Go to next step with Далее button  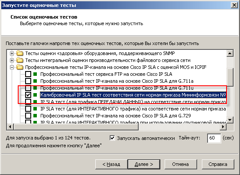click(144, 164)
